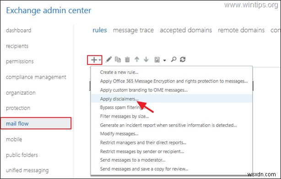Choose Modify messages... entry
This screenshot has height=179, width=281.
point(119,134)
